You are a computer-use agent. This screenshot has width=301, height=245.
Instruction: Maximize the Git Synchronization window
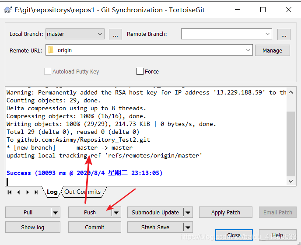(x=263, y=10)
